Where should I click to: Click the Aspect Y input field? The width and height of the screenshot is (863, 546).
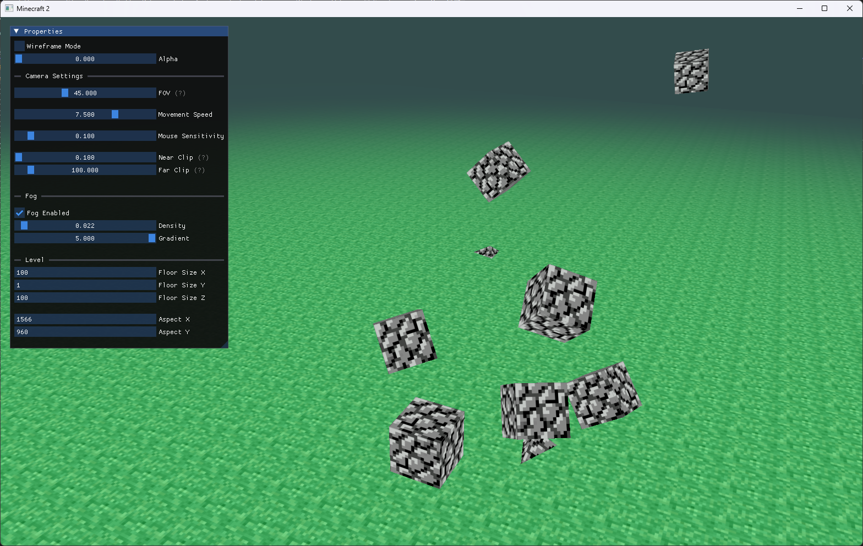(x=85, y=332)
